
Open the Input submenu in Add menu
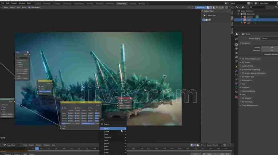(x=113, y=129)
